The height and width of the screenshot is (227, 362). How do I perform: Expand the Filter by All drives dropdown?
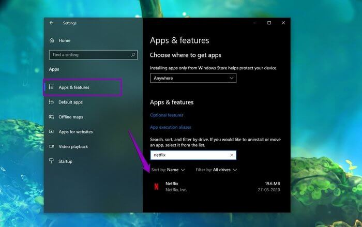tap(216, 170)
